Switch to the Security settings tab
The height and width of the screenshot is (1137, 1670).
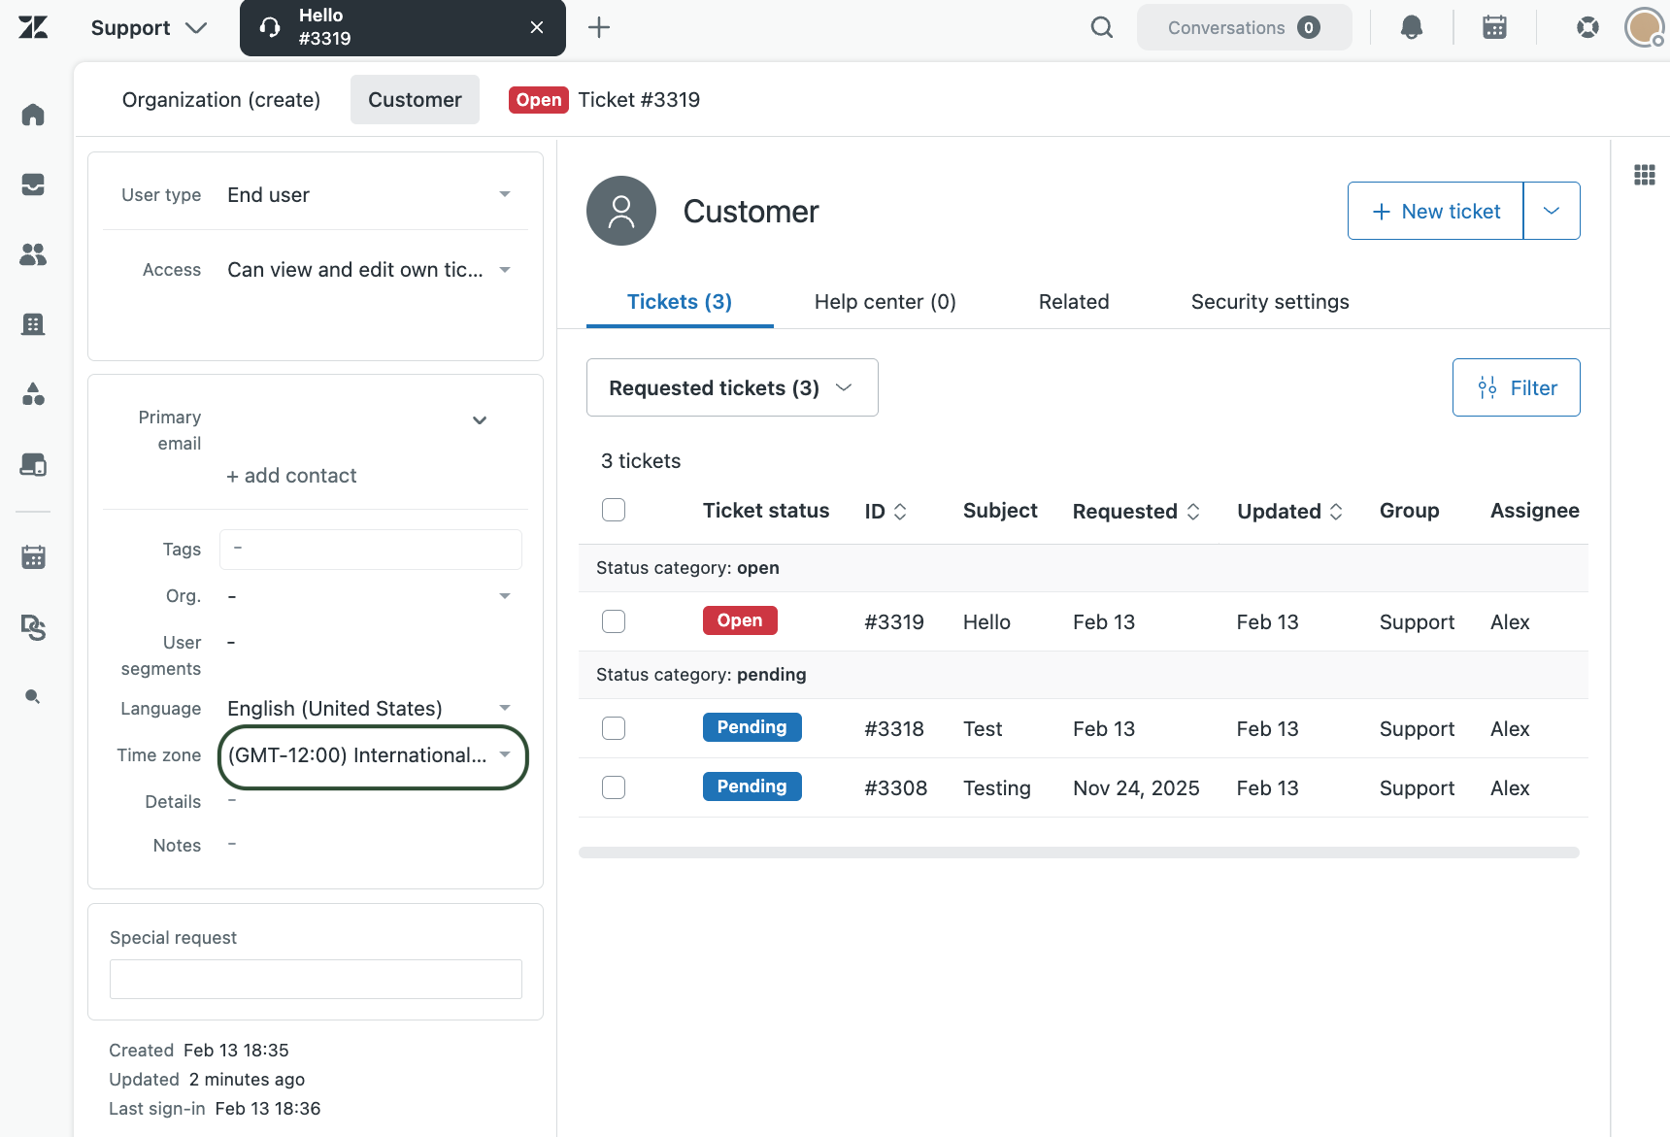[x=1269, y=301]
